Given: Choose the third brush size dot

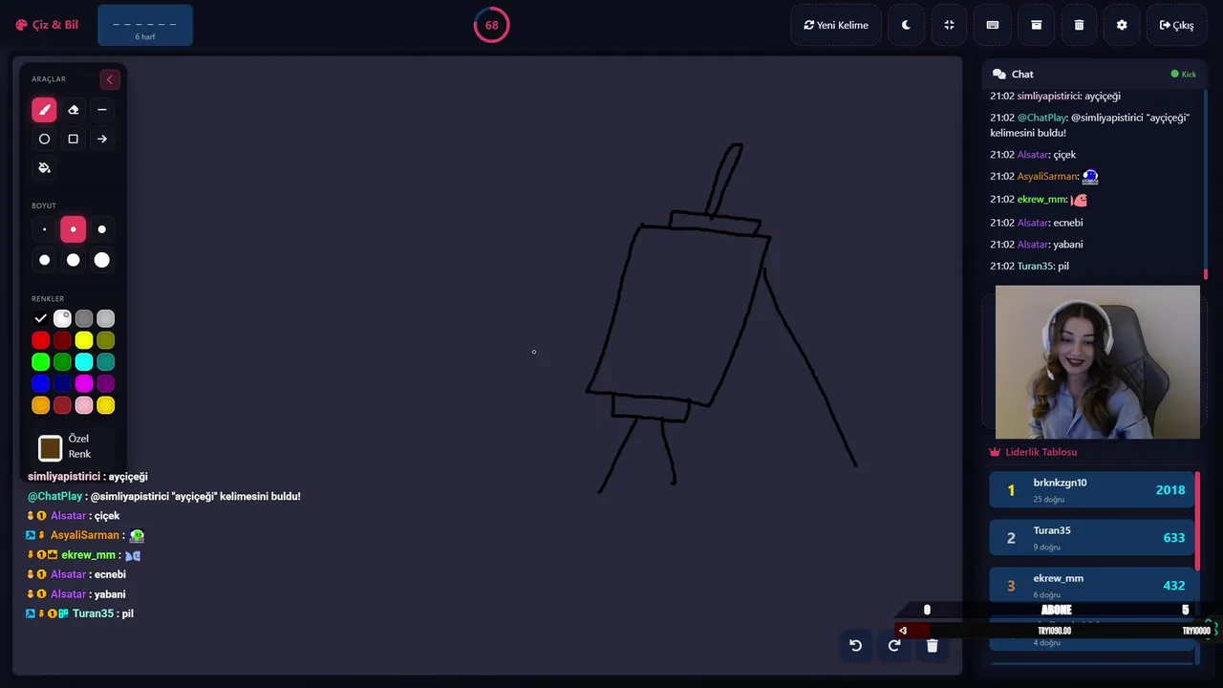Looking at the screenshot, I should (102, 229).
